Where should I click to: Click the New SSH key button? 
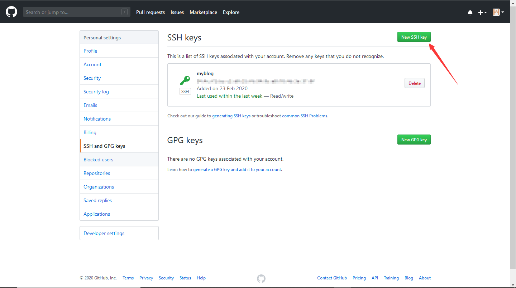tap(414, 37)
